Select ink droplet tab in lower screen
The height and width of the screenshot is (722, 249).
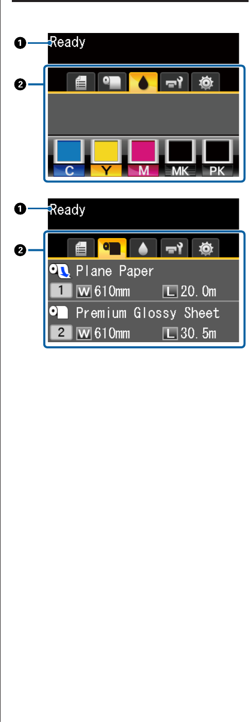coord(143,248)
